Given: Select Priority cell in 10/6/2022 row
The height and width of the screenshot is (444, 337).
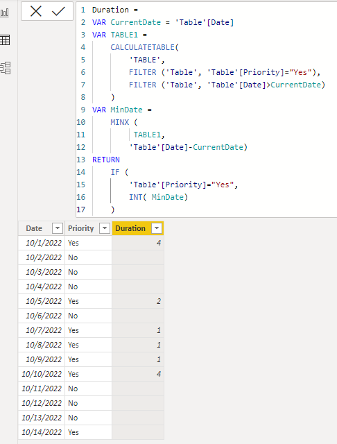Looking at the screenshot, I should click(89, 316).
